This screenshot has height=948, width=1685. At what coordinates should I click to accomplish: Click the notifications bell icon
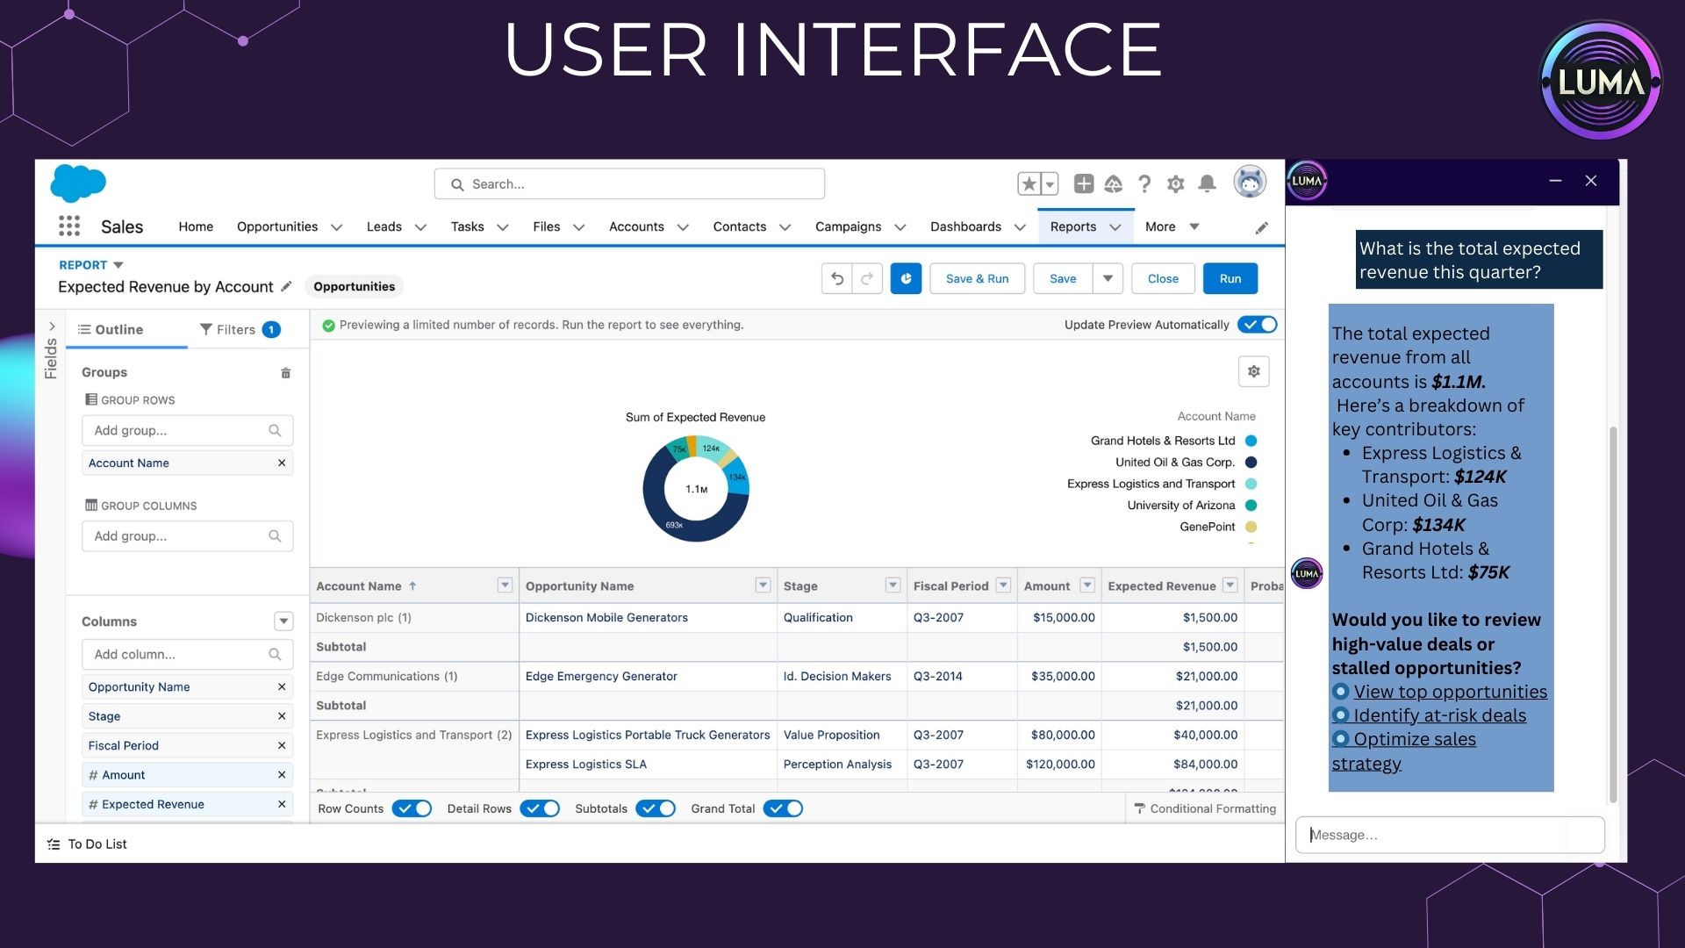(1208, 183)
